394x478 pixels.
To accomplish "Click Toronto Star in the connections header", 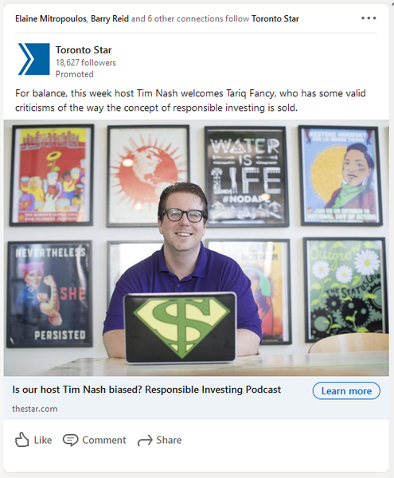I will point(275,18).
